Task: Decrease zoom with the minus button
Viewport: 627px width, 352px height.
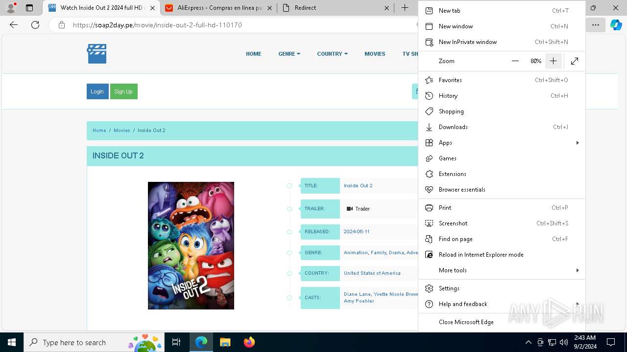Action: coord(515,61)
